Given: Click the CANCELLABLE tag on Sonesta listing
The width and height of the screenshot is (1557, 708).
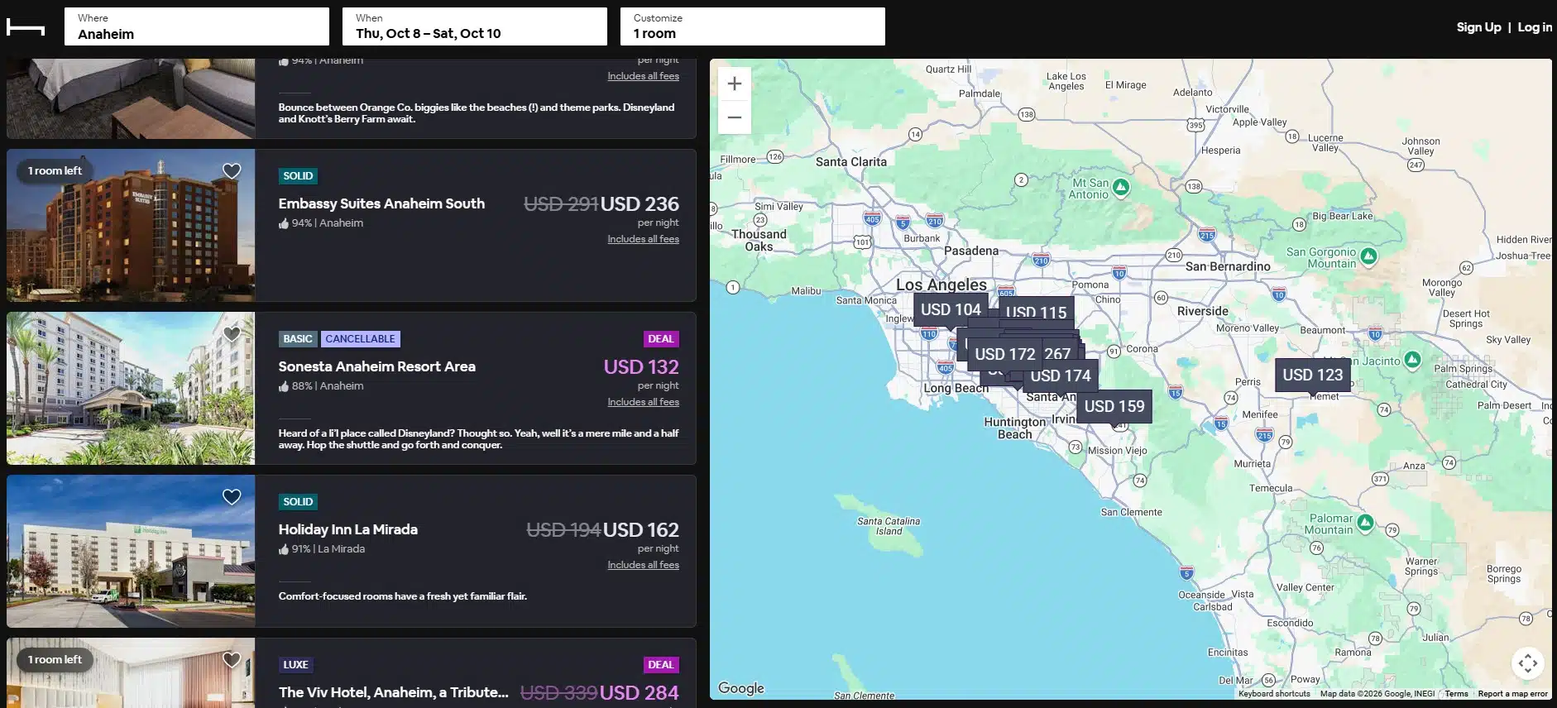Looking at the screenshot, I should (360, 339).
